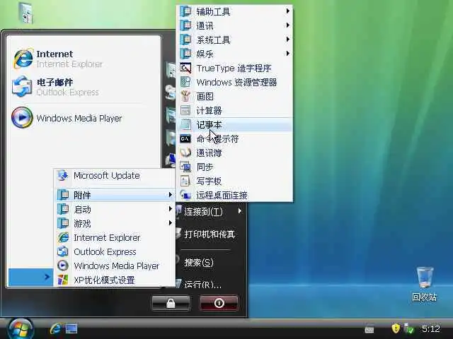Click the Outlook Express icon in programs list

point(63,251)
